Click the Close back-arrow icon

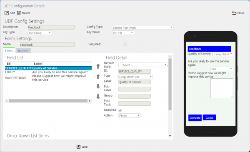coord(234,13)
